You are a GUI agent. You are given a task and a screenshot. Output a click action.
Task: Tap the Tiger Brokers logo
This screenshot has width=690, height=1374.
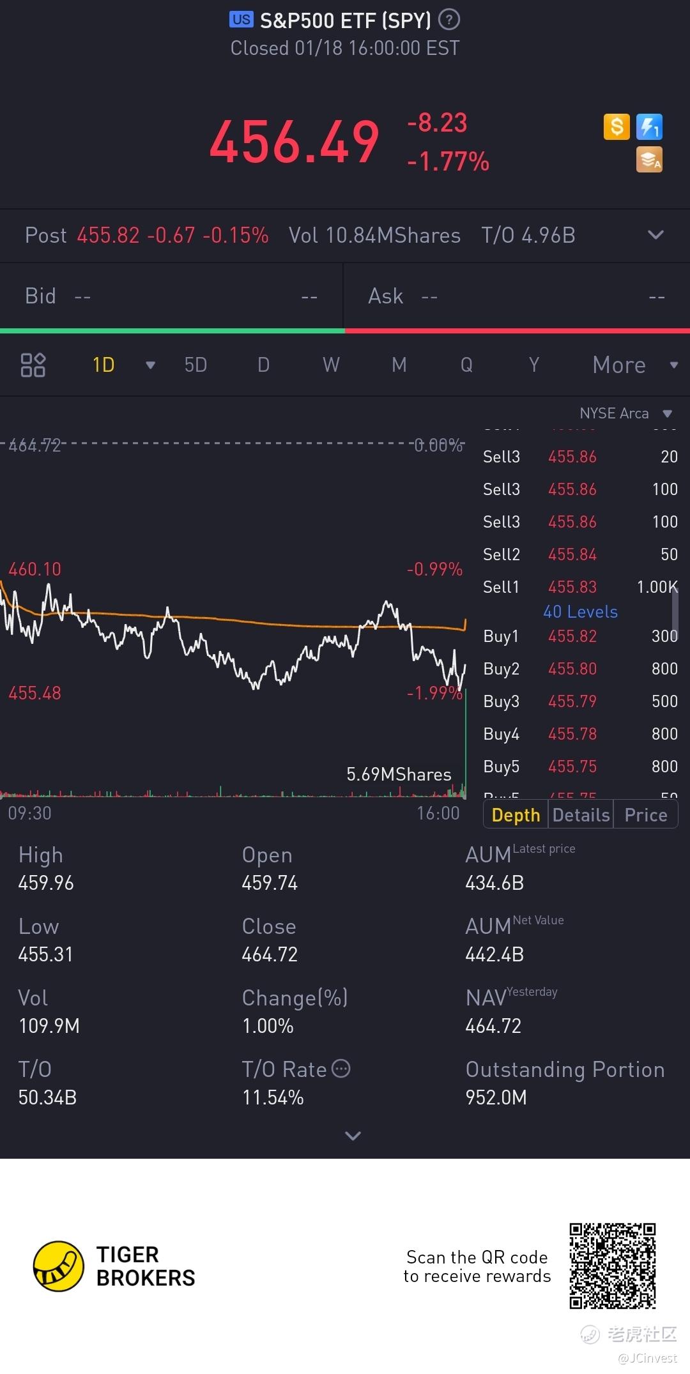point(114,1266)
